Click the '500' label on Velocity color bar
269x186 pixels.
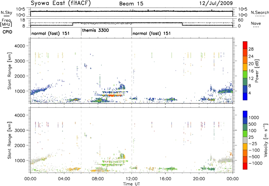coord(253,124)
